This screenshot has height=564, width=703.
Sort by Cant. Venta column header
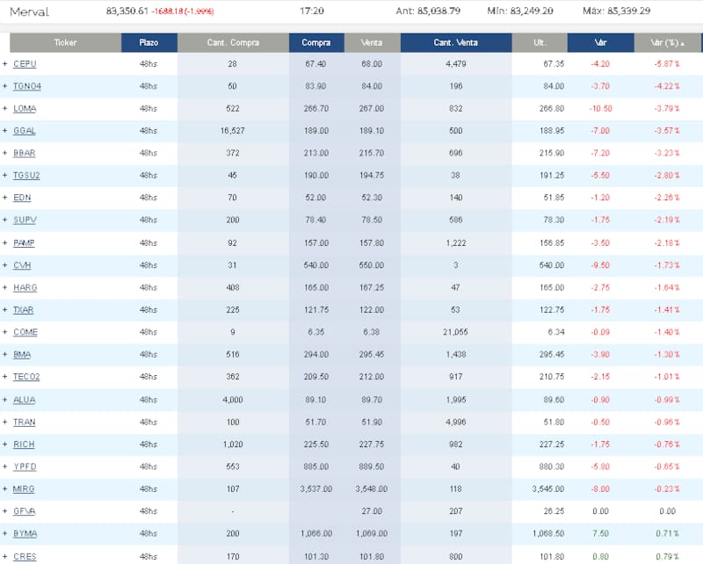[454, 42]
